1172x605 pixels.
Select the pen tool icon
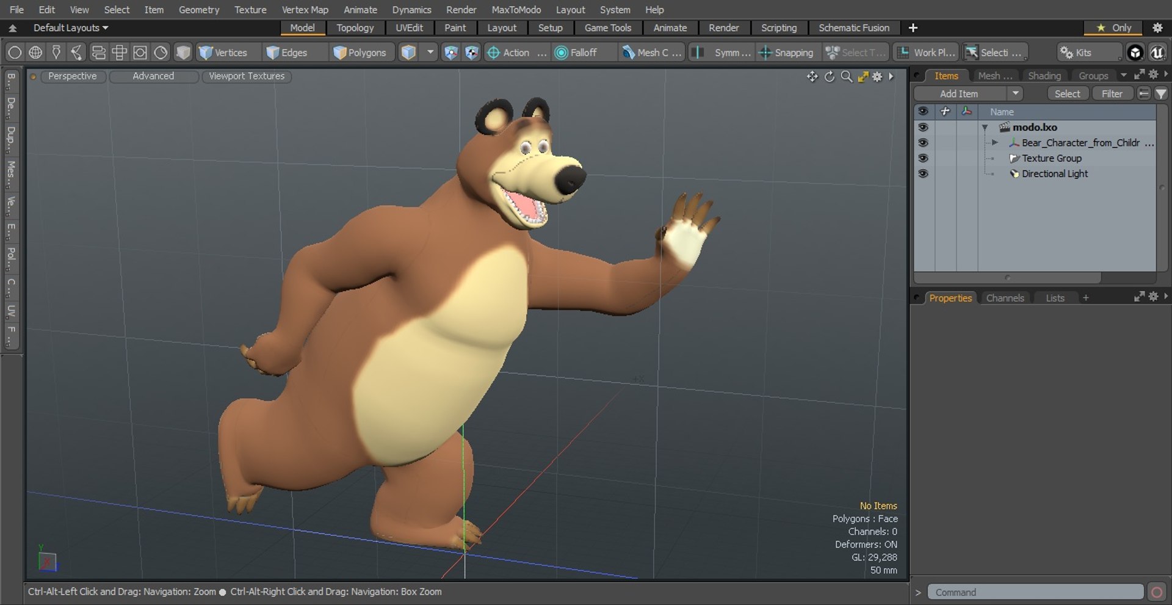[56, 53]
